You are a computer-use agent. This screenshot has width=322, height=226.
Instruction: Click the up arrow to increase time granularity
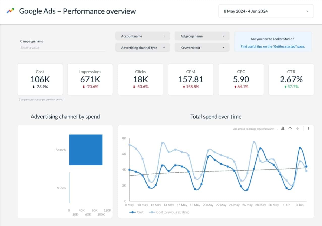click(290, 128)
